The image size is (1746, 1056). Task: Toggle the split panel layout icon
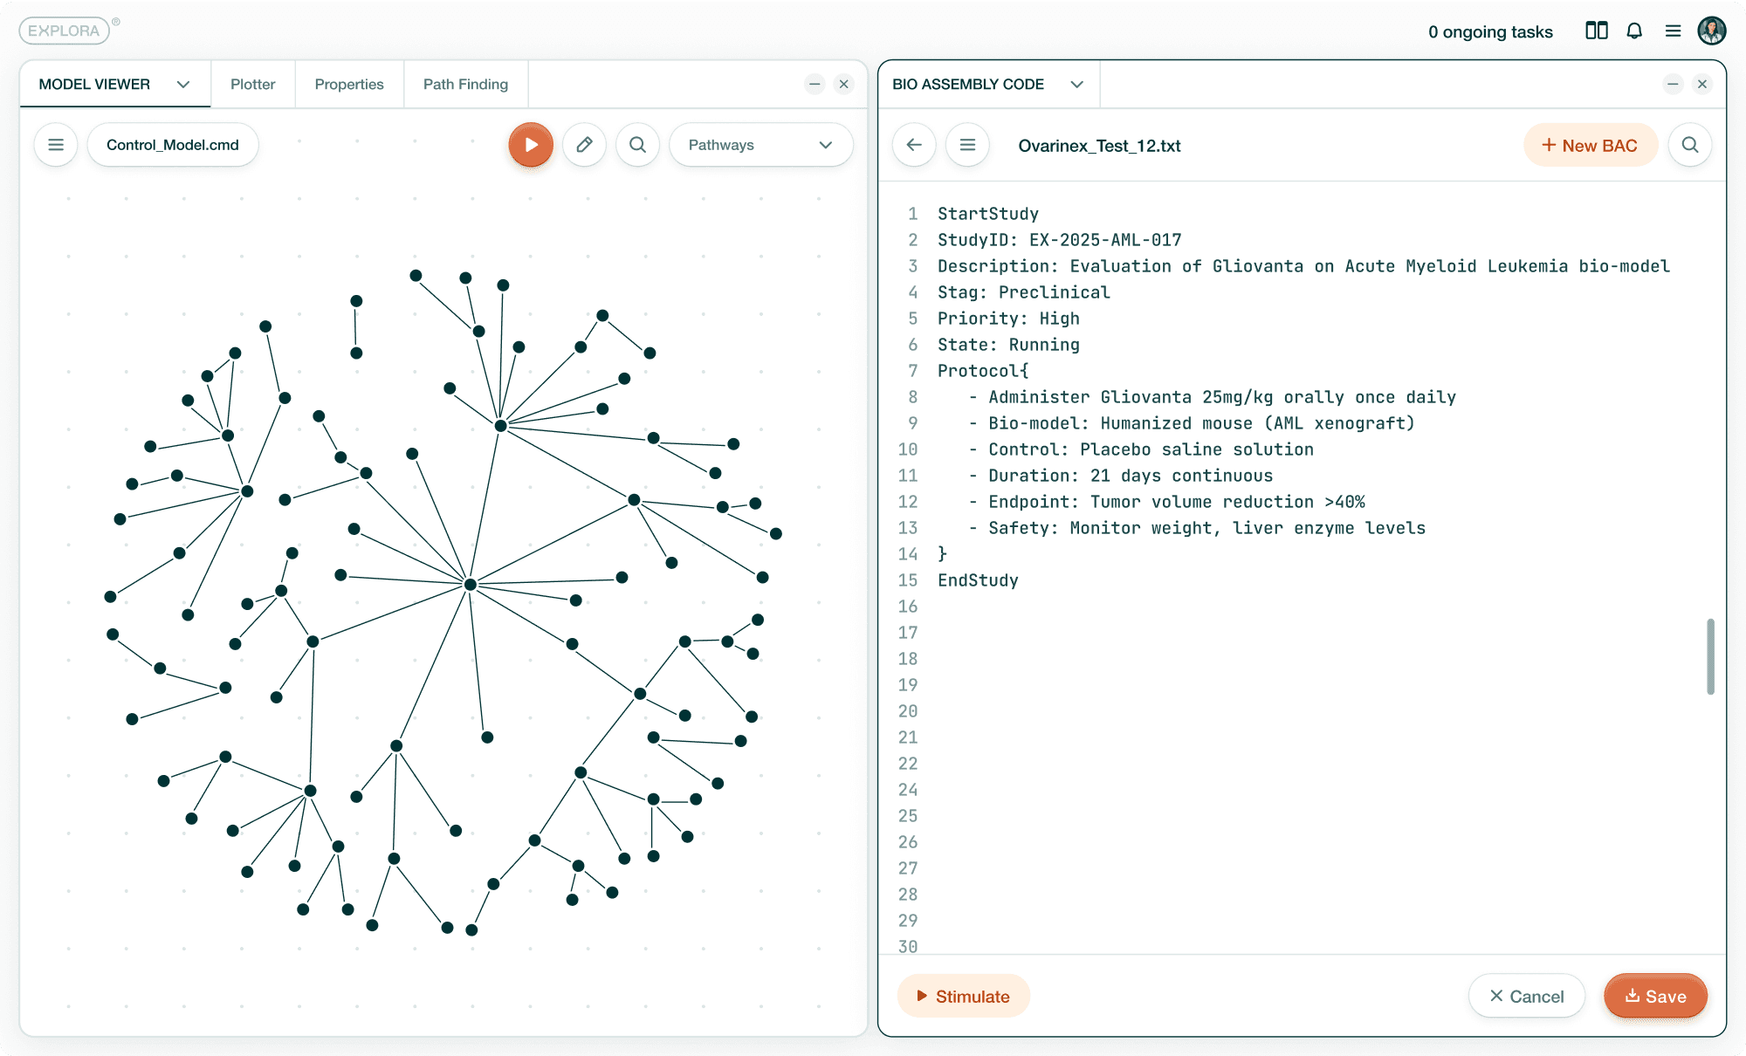tap(1596, 31)
